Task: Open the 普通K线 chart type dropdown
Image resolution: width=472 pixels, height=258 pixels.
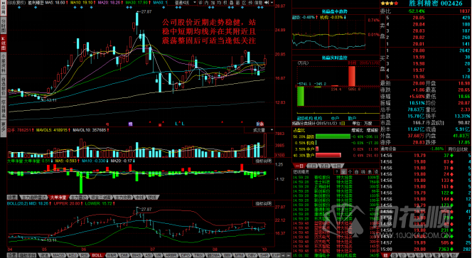Action: [x=186, y=2]
